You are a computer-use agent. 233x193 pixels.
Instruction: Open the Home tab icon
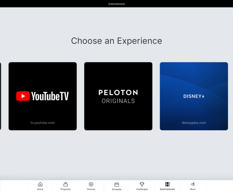point(40,184)
